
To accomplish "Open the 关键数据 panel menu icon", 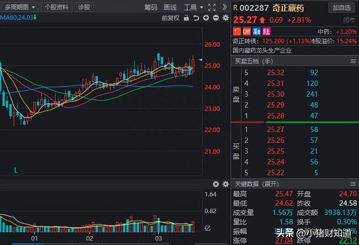I will 353,184.
